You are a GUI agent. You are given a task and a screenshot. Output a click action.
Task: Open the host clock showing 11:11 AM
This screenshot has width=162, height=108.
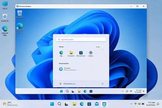click(x=151, y=104)
